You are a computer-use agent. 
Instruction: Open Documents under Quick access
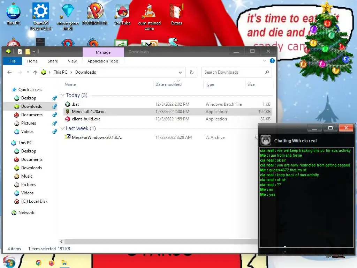[x=32, y=114]
